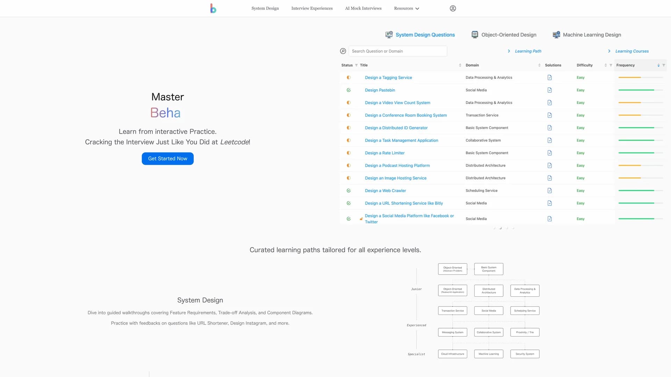The height and width of the screenshot is (377, 671).
Task: Click frequency bar for Design a Tagging Service
Action: click(x=640, y=77)
